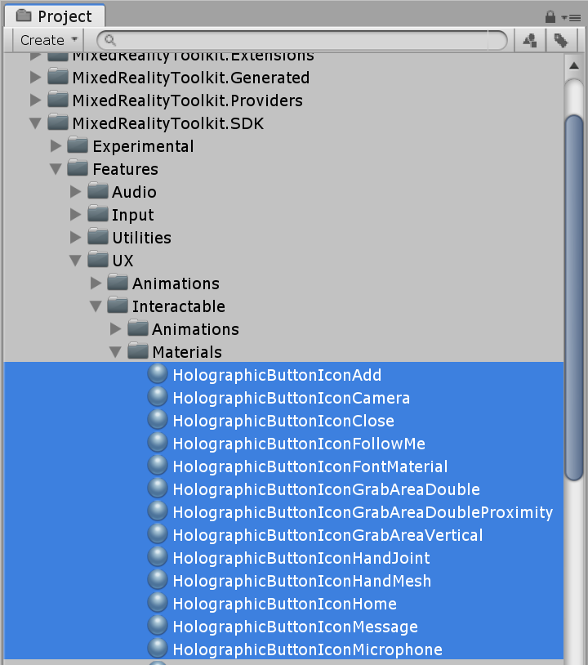Select the UX folder icon
This screenshot has height=665, width=588.
coord(98,260)
